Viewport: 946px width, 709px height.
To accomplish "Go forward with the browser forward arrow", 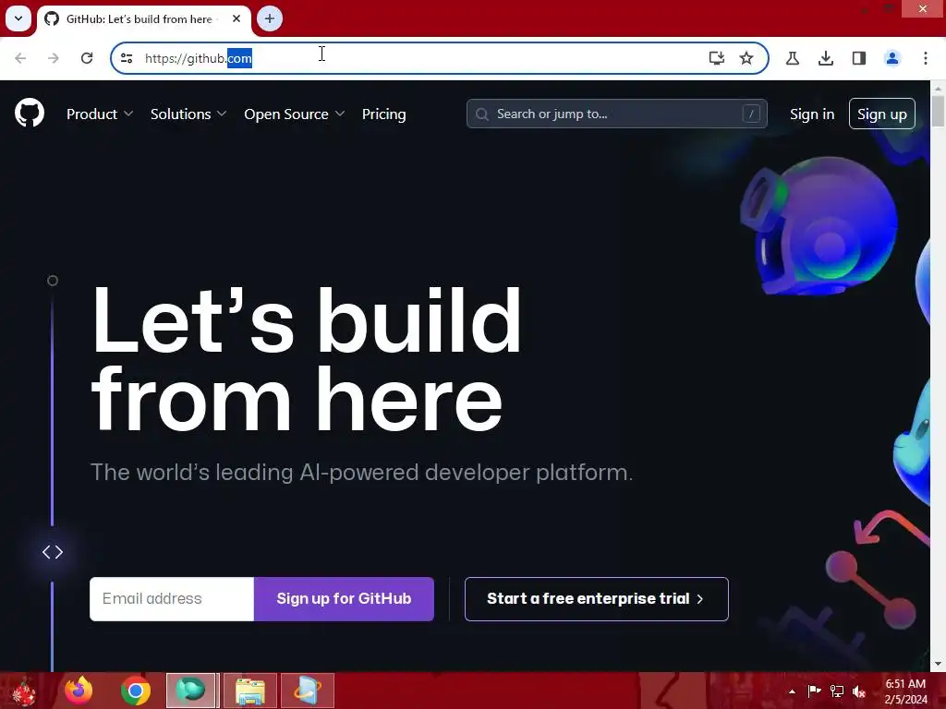I will click(x=53, y=58).
